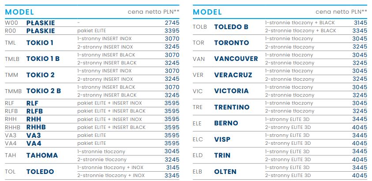Select the VICTORIA model name
Viewport: 372px width, 181px height.
[x=231, y=91]
